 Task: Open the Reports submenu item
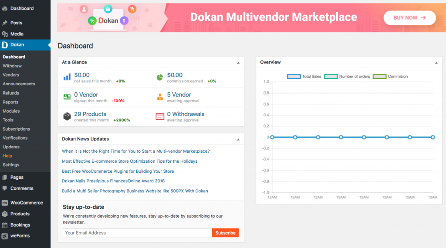10,102
